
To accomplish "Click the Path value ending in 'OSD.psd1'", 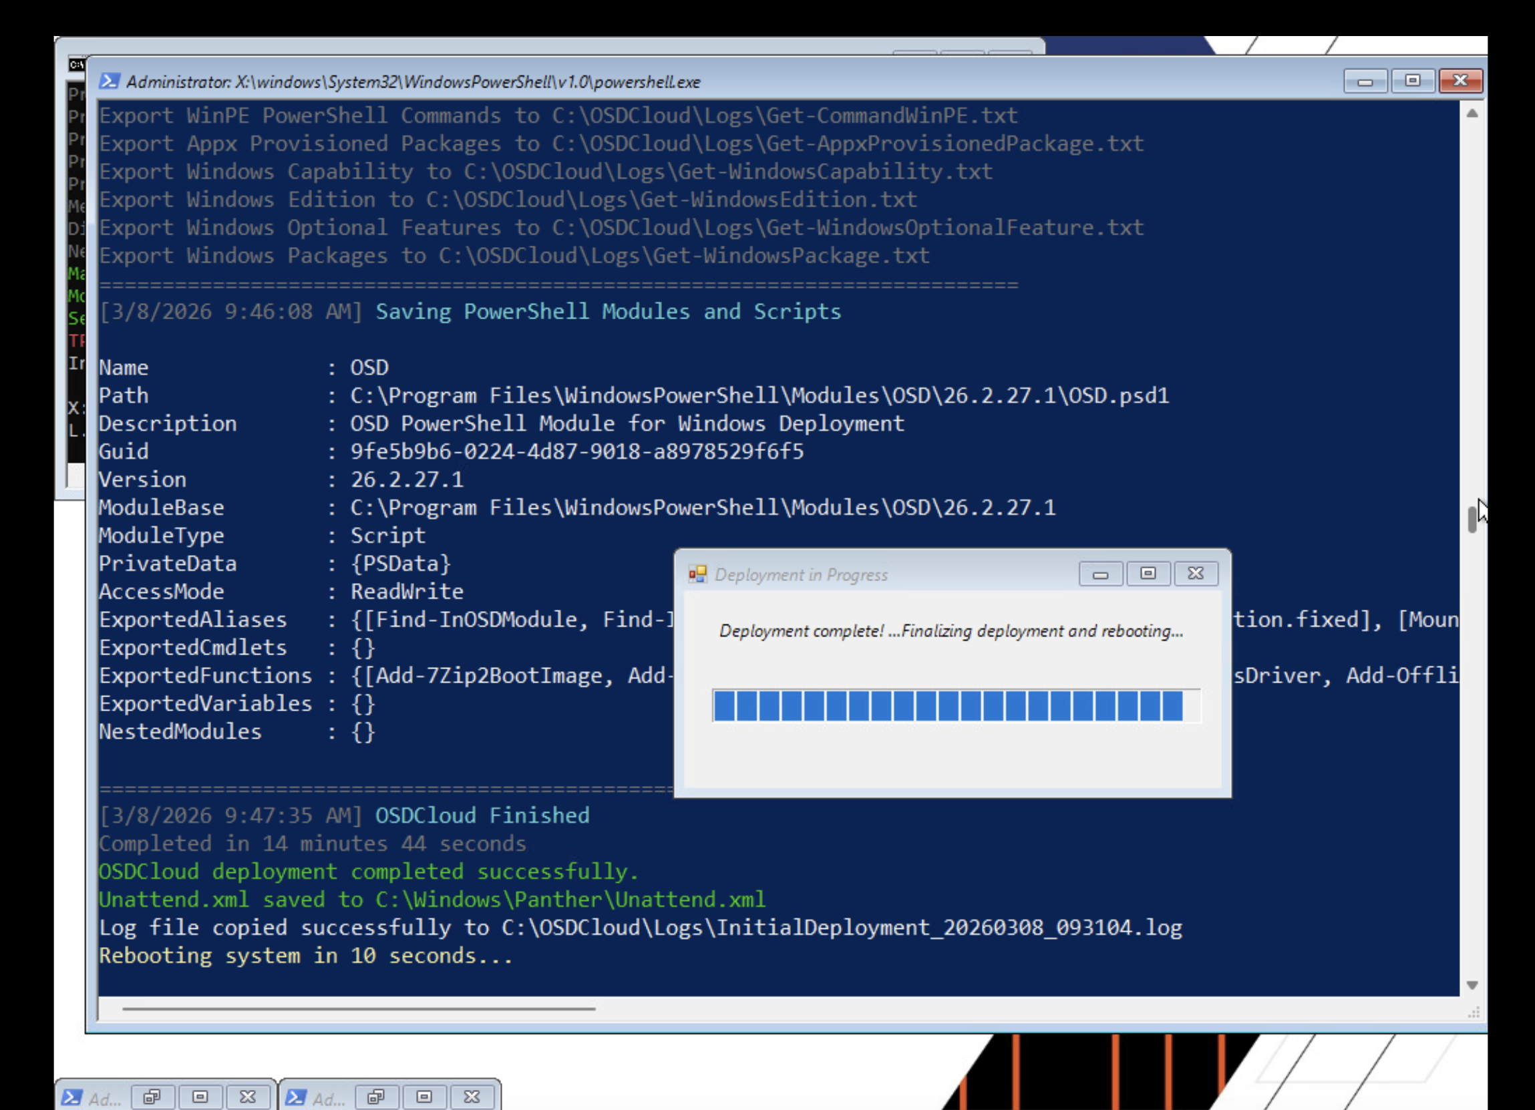I will (759, 396).
